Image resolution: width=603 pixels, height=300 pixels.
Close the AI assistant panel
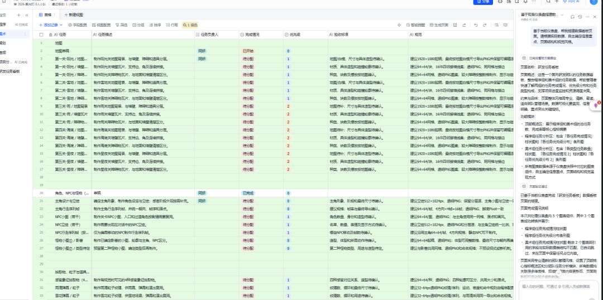595,17
